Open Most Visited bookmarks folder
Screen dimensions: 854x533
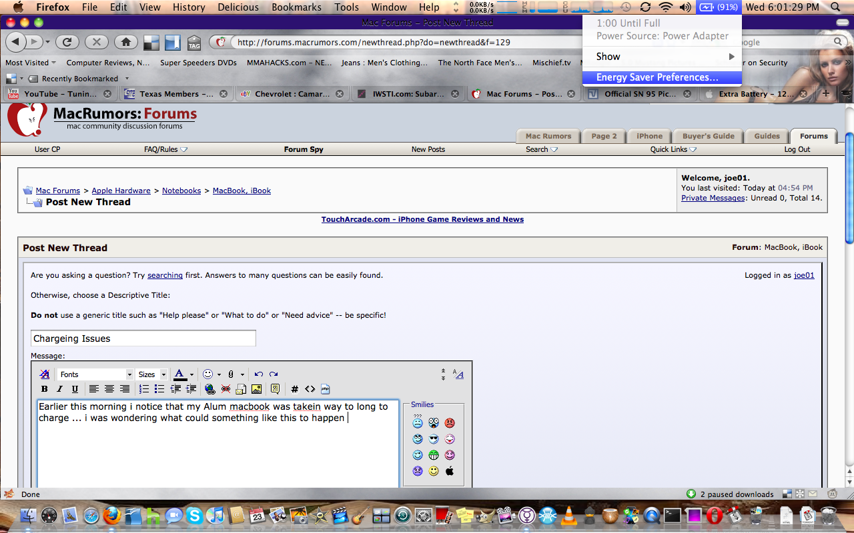30,63
